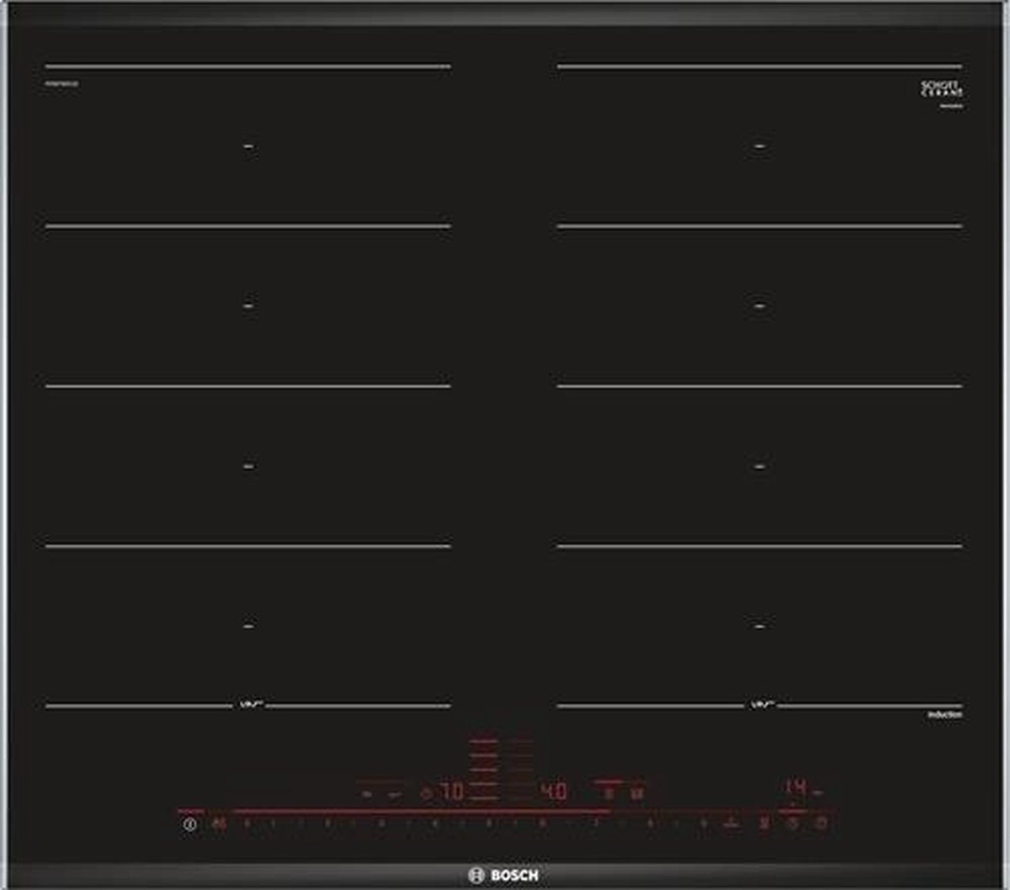Viewport: 1010px width, 890px height.
Task: Tap the BOSCH logo on front trim
Action: (x=503, y=876)
